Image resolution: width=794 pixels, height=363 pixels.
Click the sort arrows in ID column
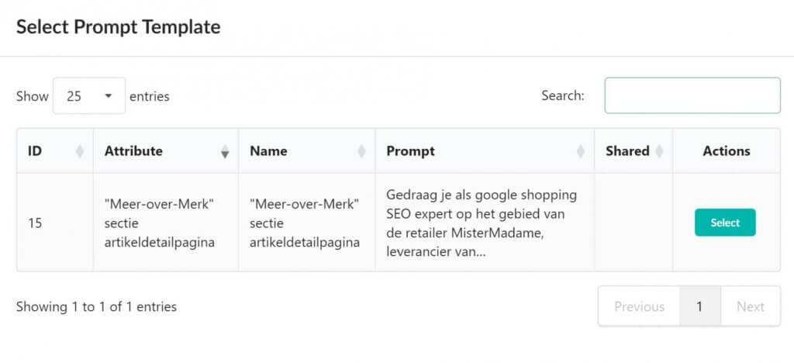(79, 152)
